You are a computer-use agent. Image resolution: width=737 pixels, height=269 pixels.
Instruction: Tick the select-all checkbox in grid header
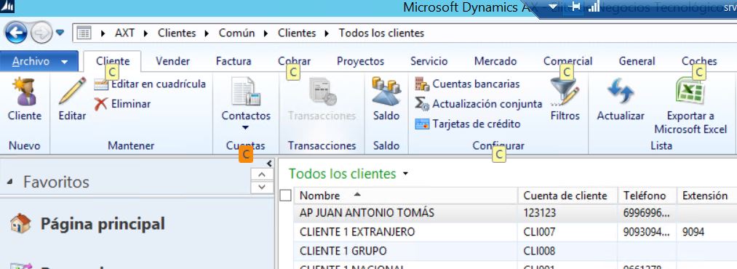[285, 196]
